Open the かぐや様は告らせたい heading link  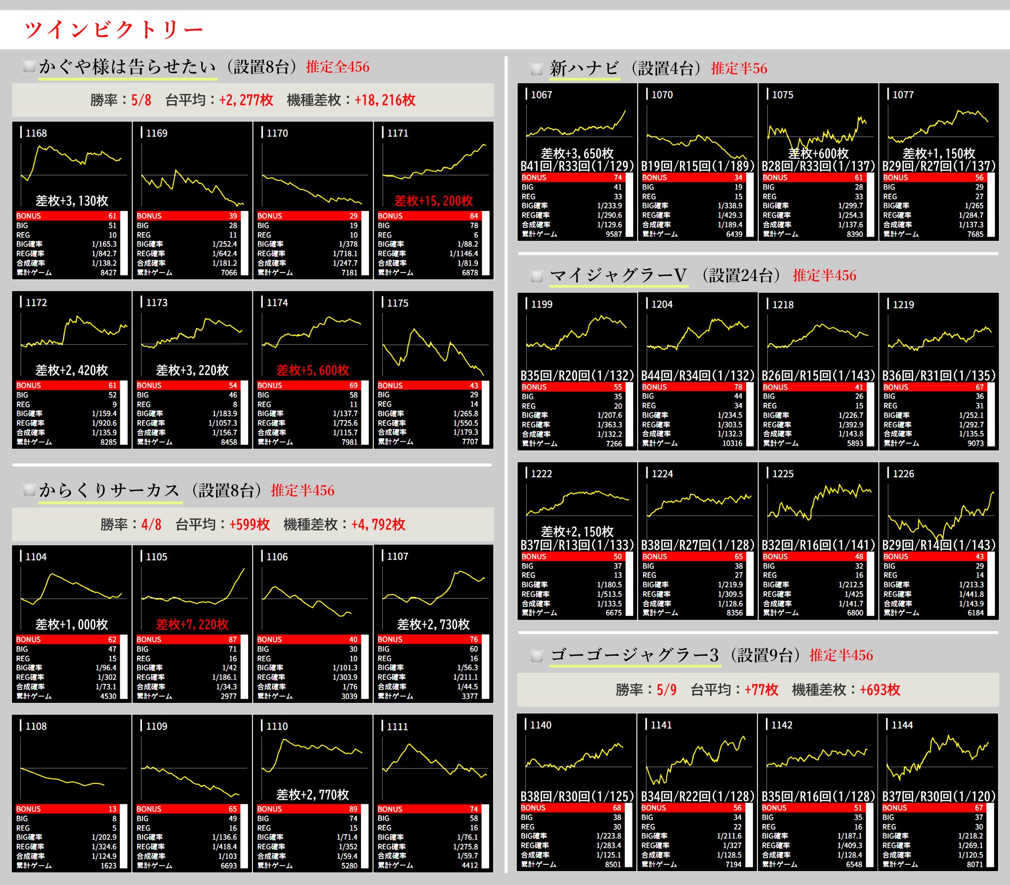coord(127,67)
